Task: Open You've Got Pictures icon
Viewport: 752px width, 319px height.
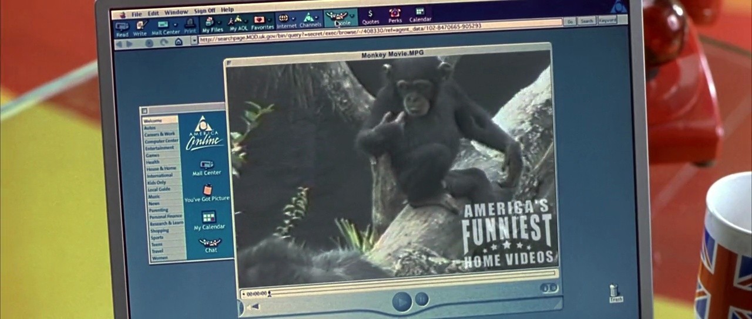Action: coord(207,194)
